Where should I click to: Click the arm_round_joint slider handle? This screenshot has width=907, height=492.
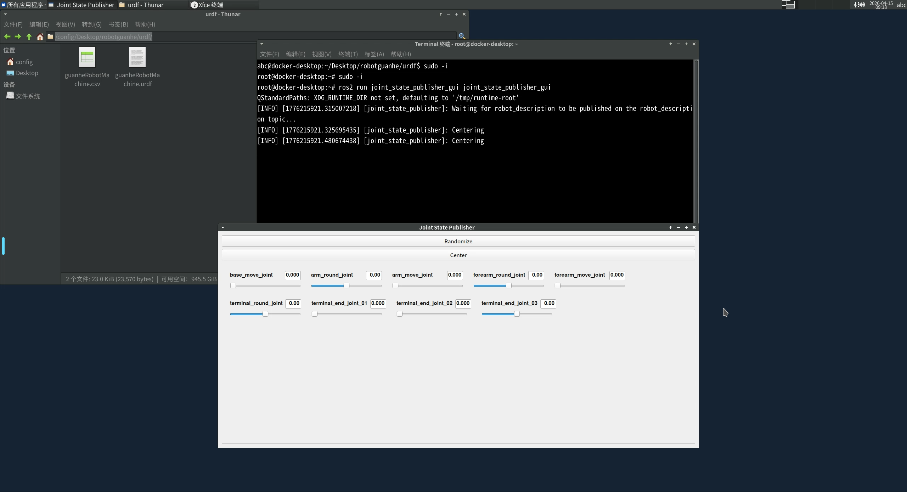[347, 285]
